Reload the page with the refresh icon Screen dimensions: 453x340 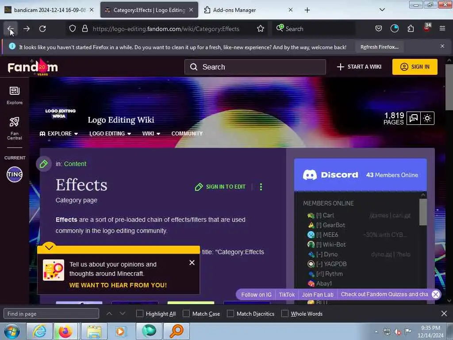click(42, 29)
